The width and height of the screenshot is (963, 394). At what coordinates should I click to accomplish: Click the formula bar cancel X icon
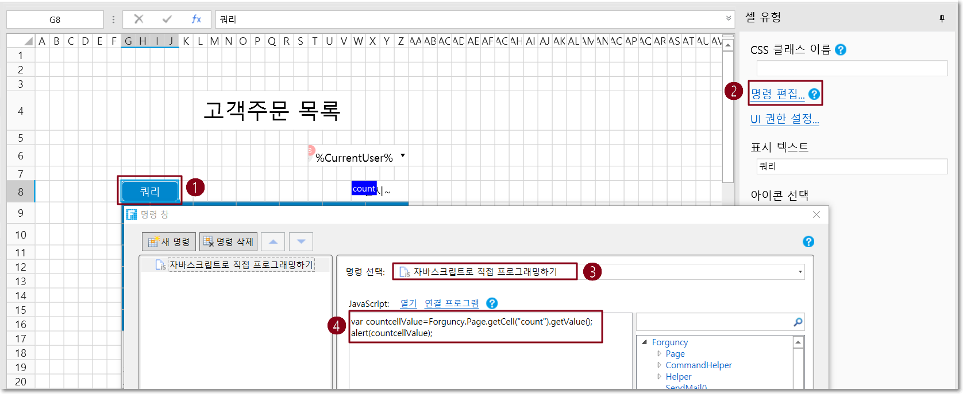[138, 19]
